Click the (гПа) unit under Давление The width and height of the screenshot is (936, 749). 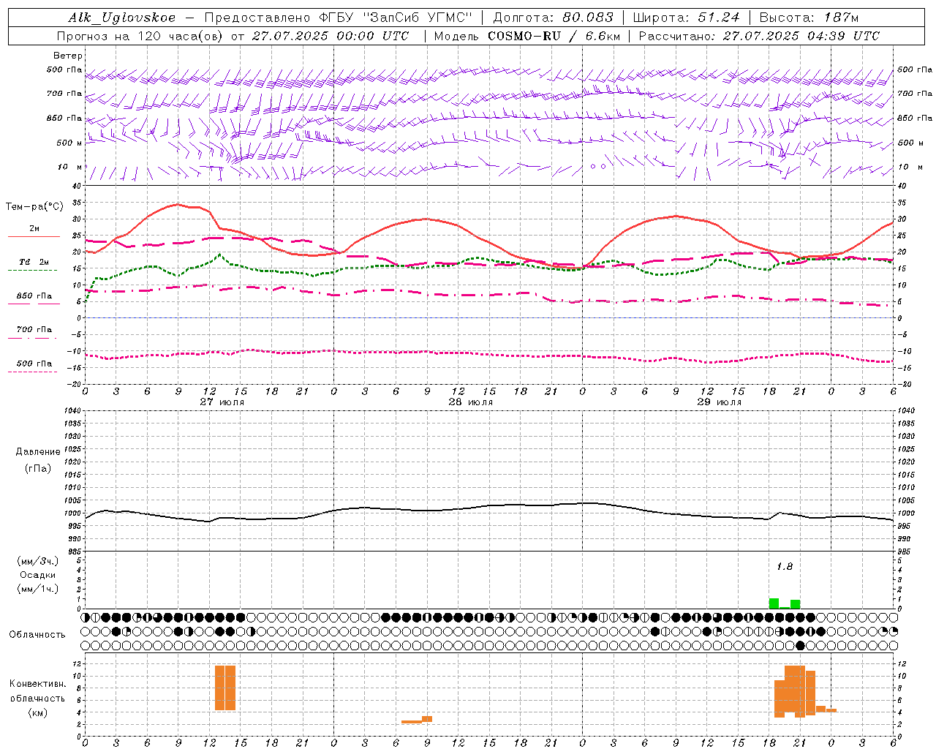[x=38, y=468]
